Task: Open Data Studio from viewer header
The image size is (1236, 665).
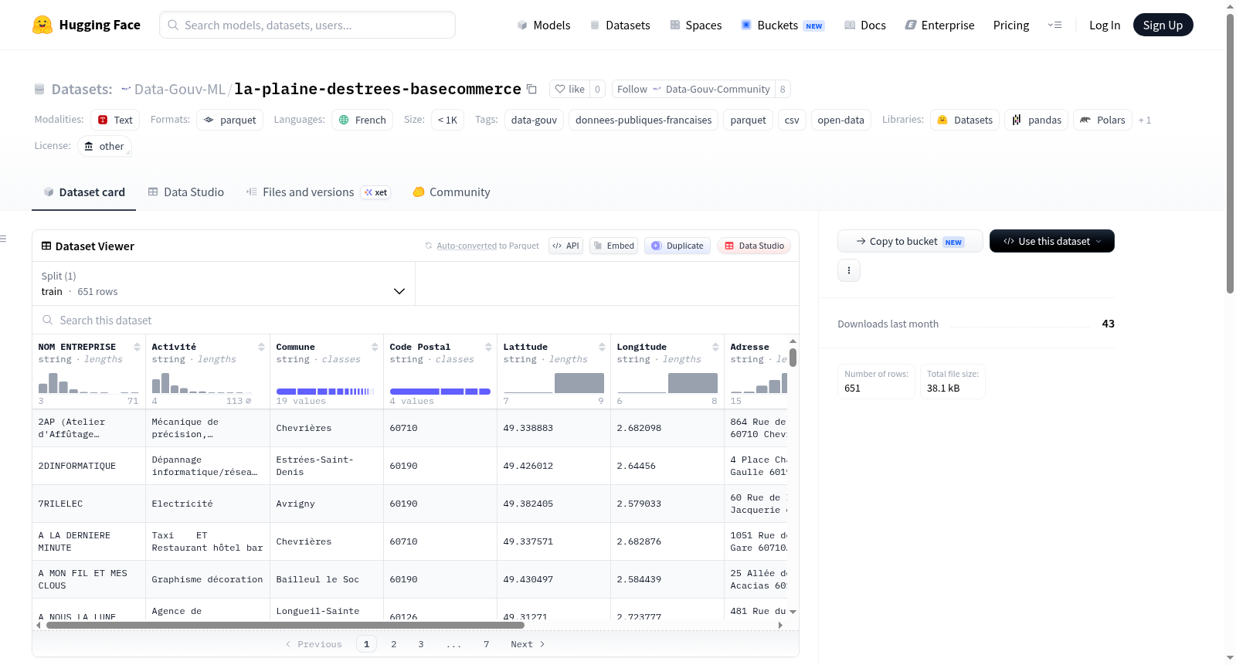Action: [x=754, y=246]
